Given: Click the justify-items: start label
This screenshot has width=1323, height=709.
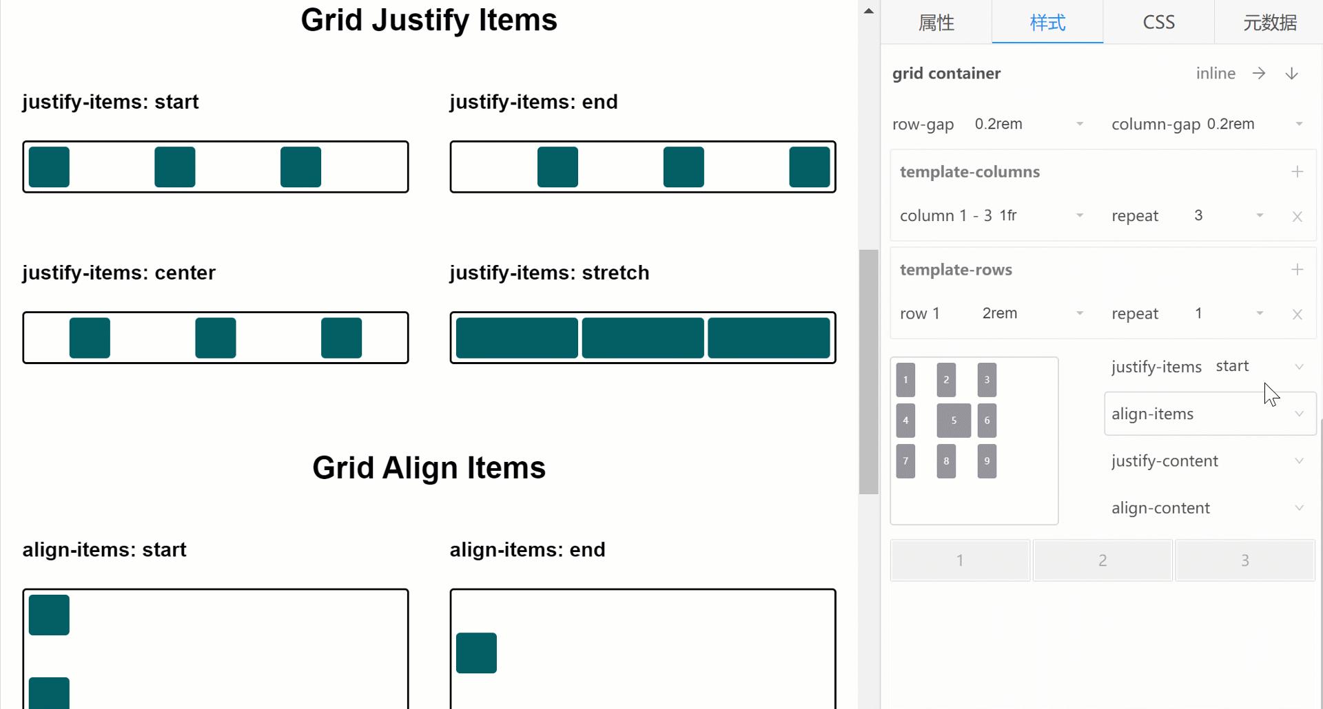Looking at the screenshot, I should [x=110, y=102].
